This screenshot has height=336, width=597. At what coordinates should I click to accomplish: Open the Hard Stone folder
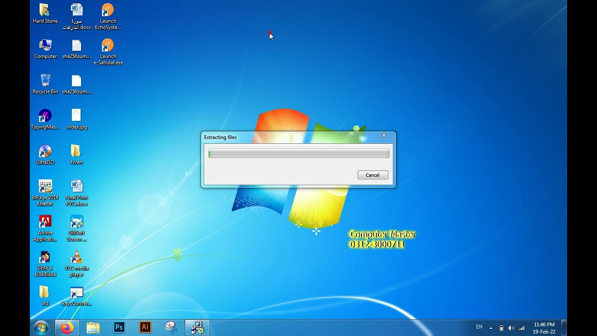tap(45, 14)
